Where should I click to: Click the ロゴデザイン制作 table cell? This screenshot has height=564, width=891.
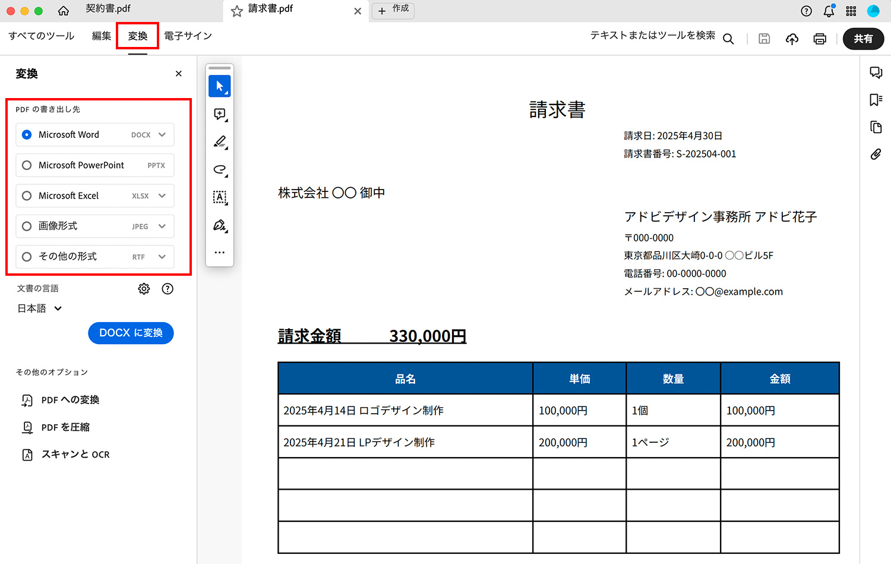tap(405, 411)
